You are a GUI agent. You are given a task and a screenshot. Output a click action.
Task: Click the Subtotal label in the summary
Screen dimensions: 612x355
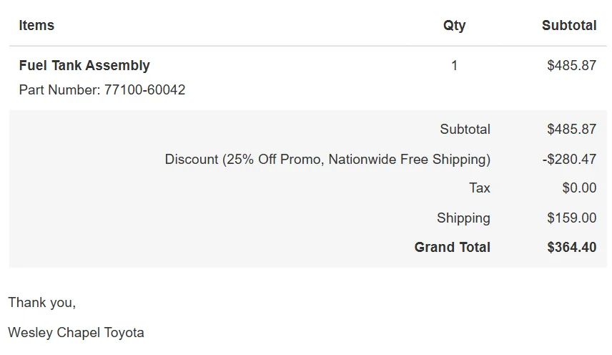465,130
